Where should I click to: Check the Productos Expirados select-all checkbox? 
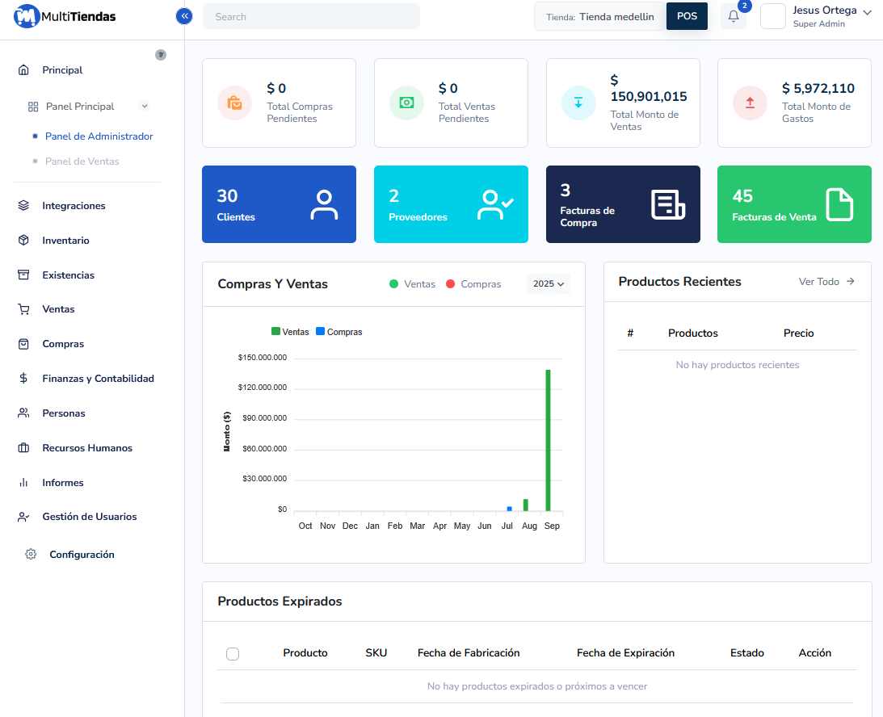coord(233,654)
